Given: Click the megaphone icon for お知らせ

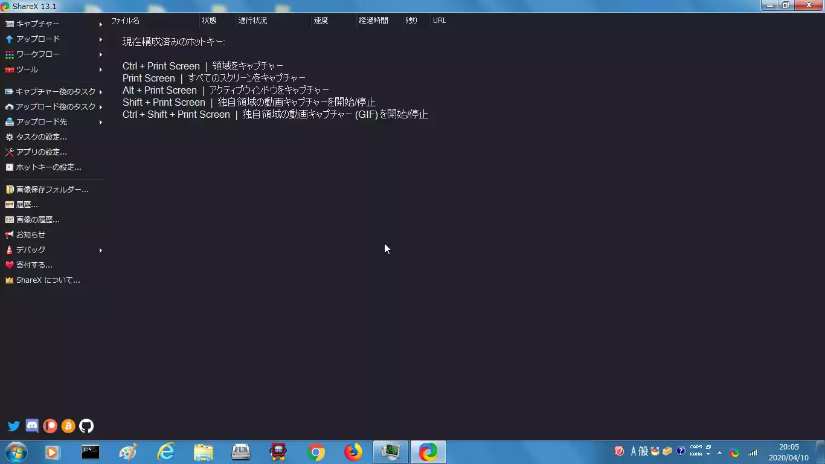Looking at the screenshot, I should click(10, 235).
